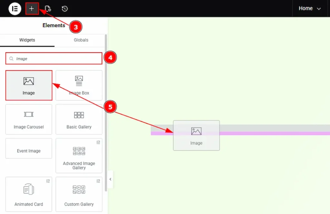Screen dimensions: 330x214
Task: Open the page settings document icon
Action: point(48,9)
